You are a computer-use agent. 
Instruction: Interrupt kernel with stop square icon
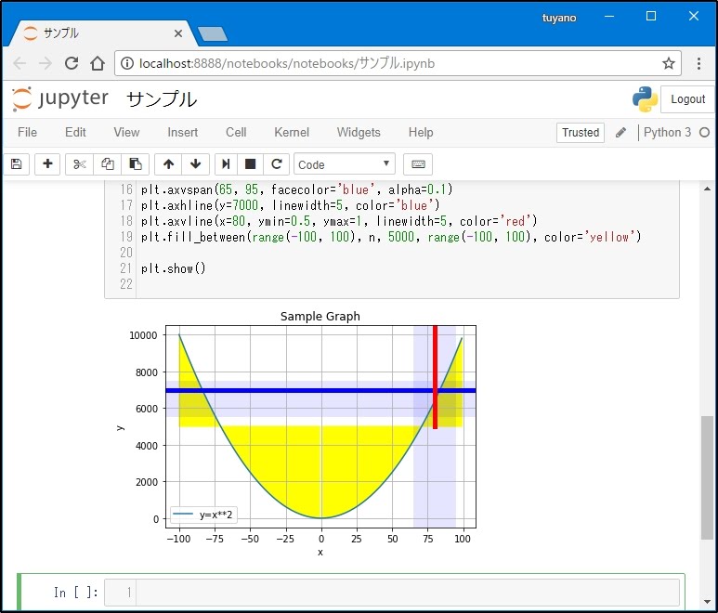tap(250, 164)
